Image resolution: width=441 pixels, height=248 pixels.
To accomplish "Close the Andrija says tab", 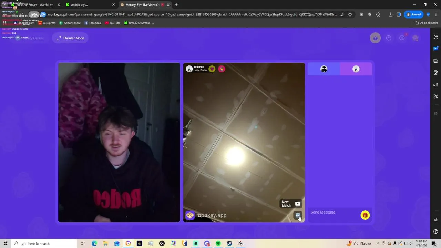I will tap(113, 5).
